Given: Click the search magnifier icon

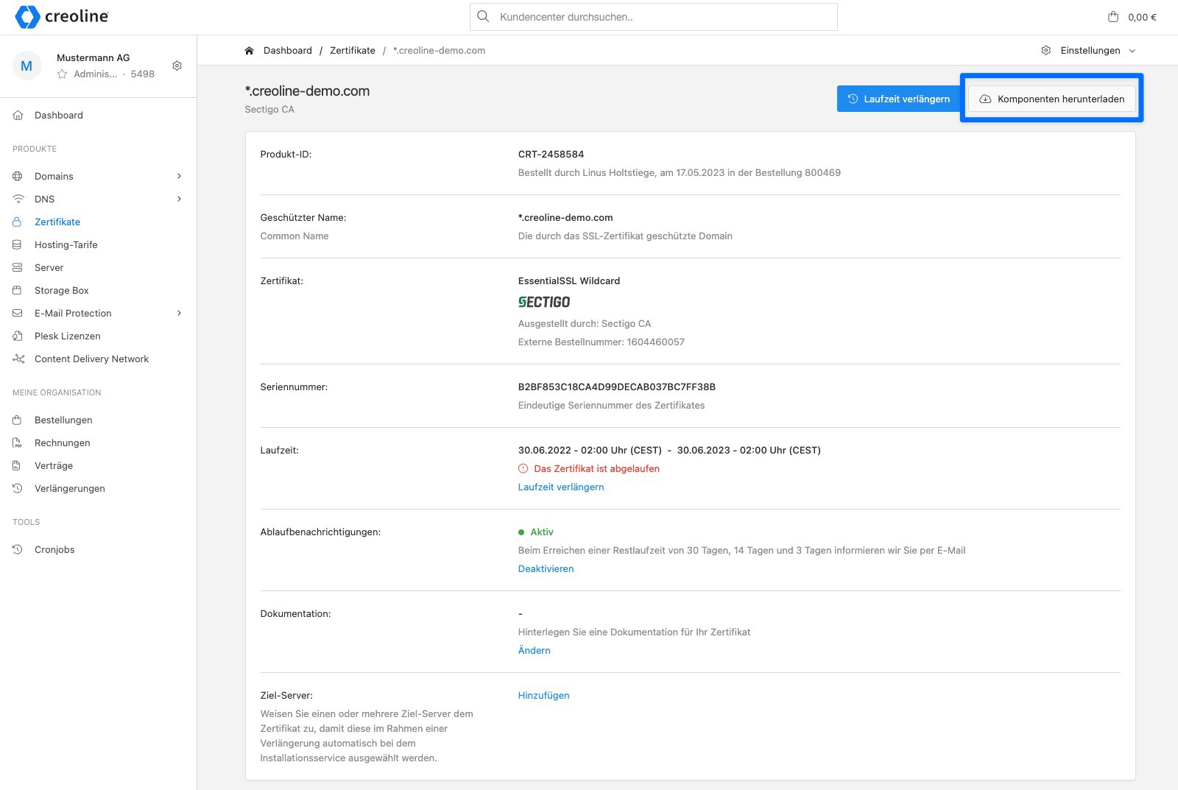Looking at the screenshot, I should point(483,16).
